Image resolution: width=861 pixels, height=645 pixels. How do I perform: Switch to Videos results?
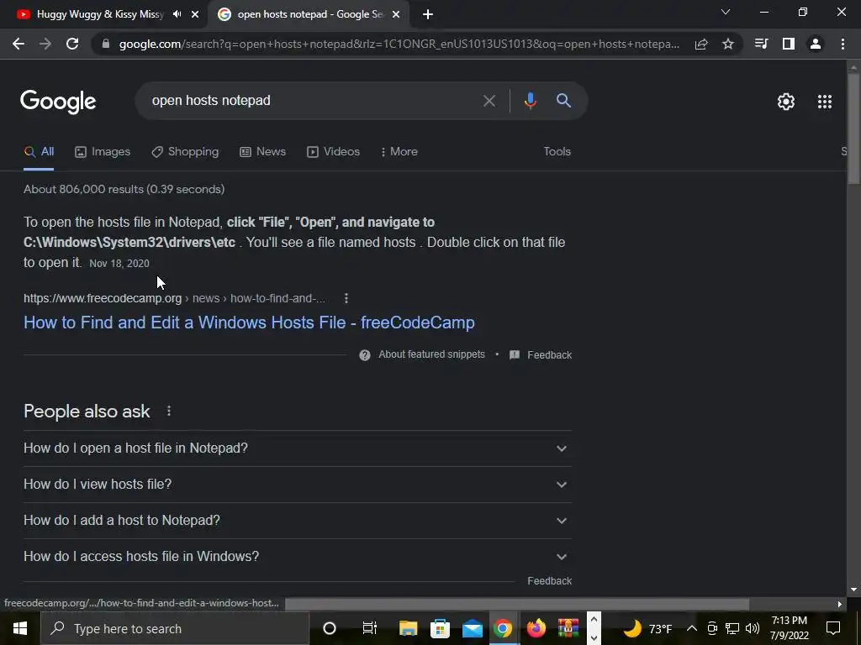pyautogui.click(x=333, y=152)
